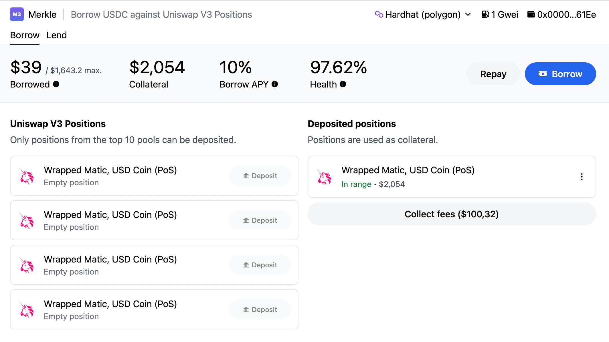Click the Uniswap unicorn icon of fourth empty position
609x342 pixels.
click(27, 309)
